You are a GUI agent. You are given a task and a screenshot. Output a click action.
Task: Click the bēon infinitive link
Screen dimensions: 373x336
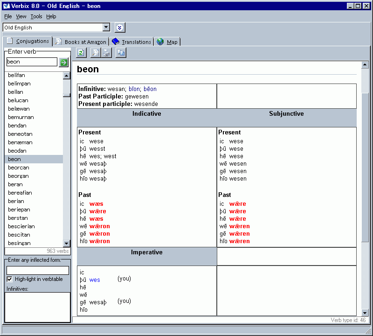tap(150, 89)
